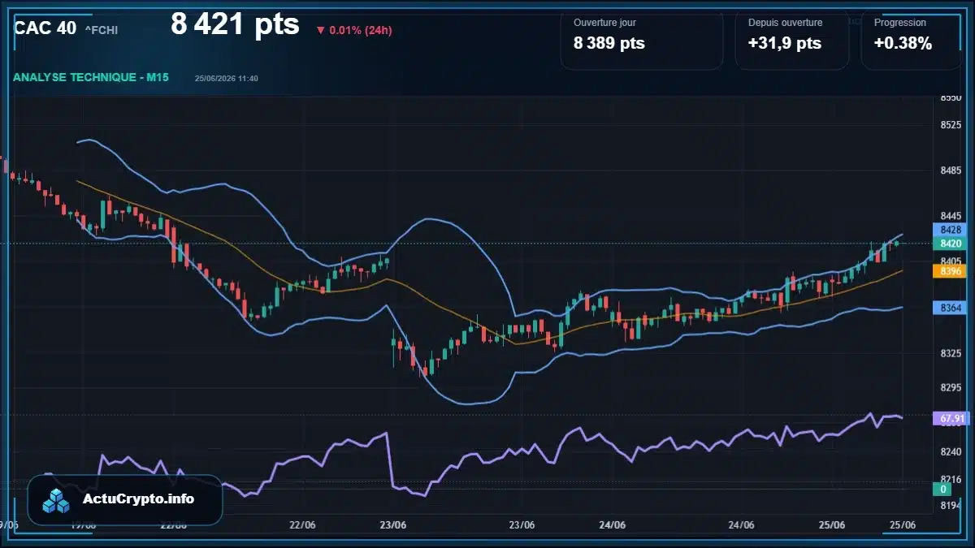Click the 8325 price axis label
Image resolution: width=975 pixels, height=548 pixels.
[951, 354]
